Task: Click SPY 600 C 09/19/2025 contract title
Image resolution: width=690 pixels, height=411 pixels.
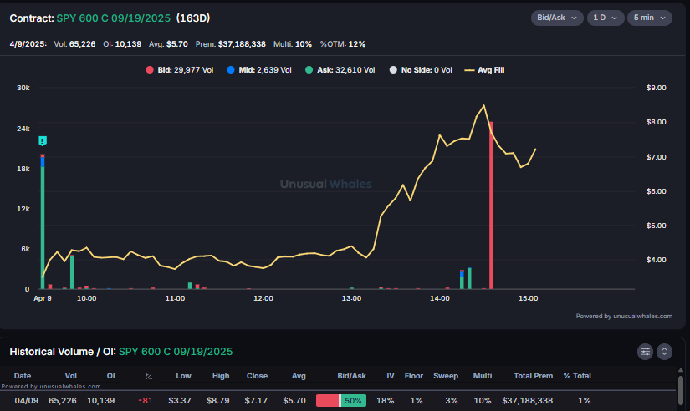Action: [x=113, y=18]
